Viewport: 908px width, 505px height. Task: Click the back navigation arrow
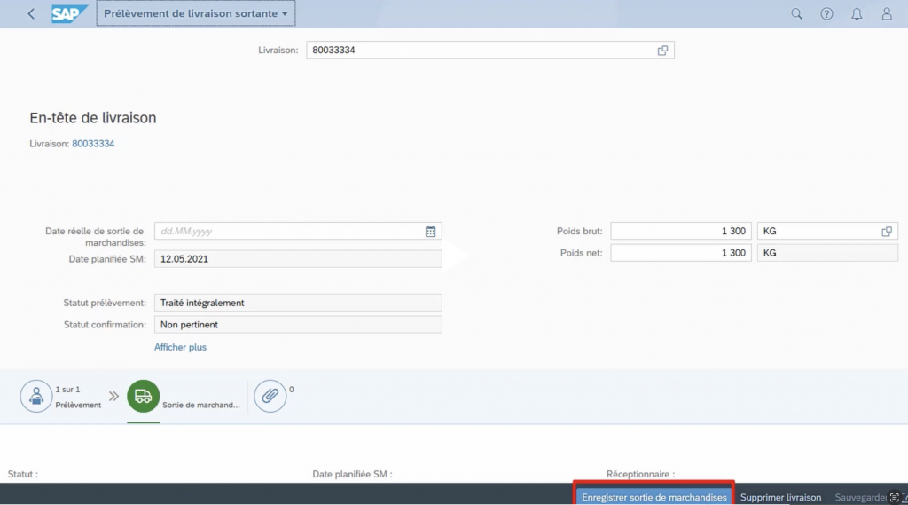tap(32, 14)
